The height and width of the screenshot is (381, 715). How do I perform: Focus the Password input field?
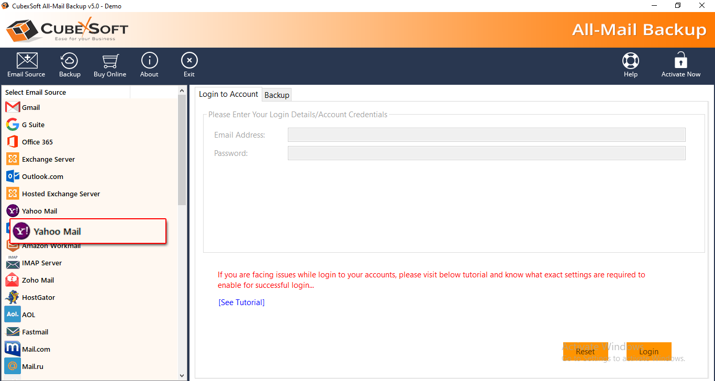coord(486,153)
